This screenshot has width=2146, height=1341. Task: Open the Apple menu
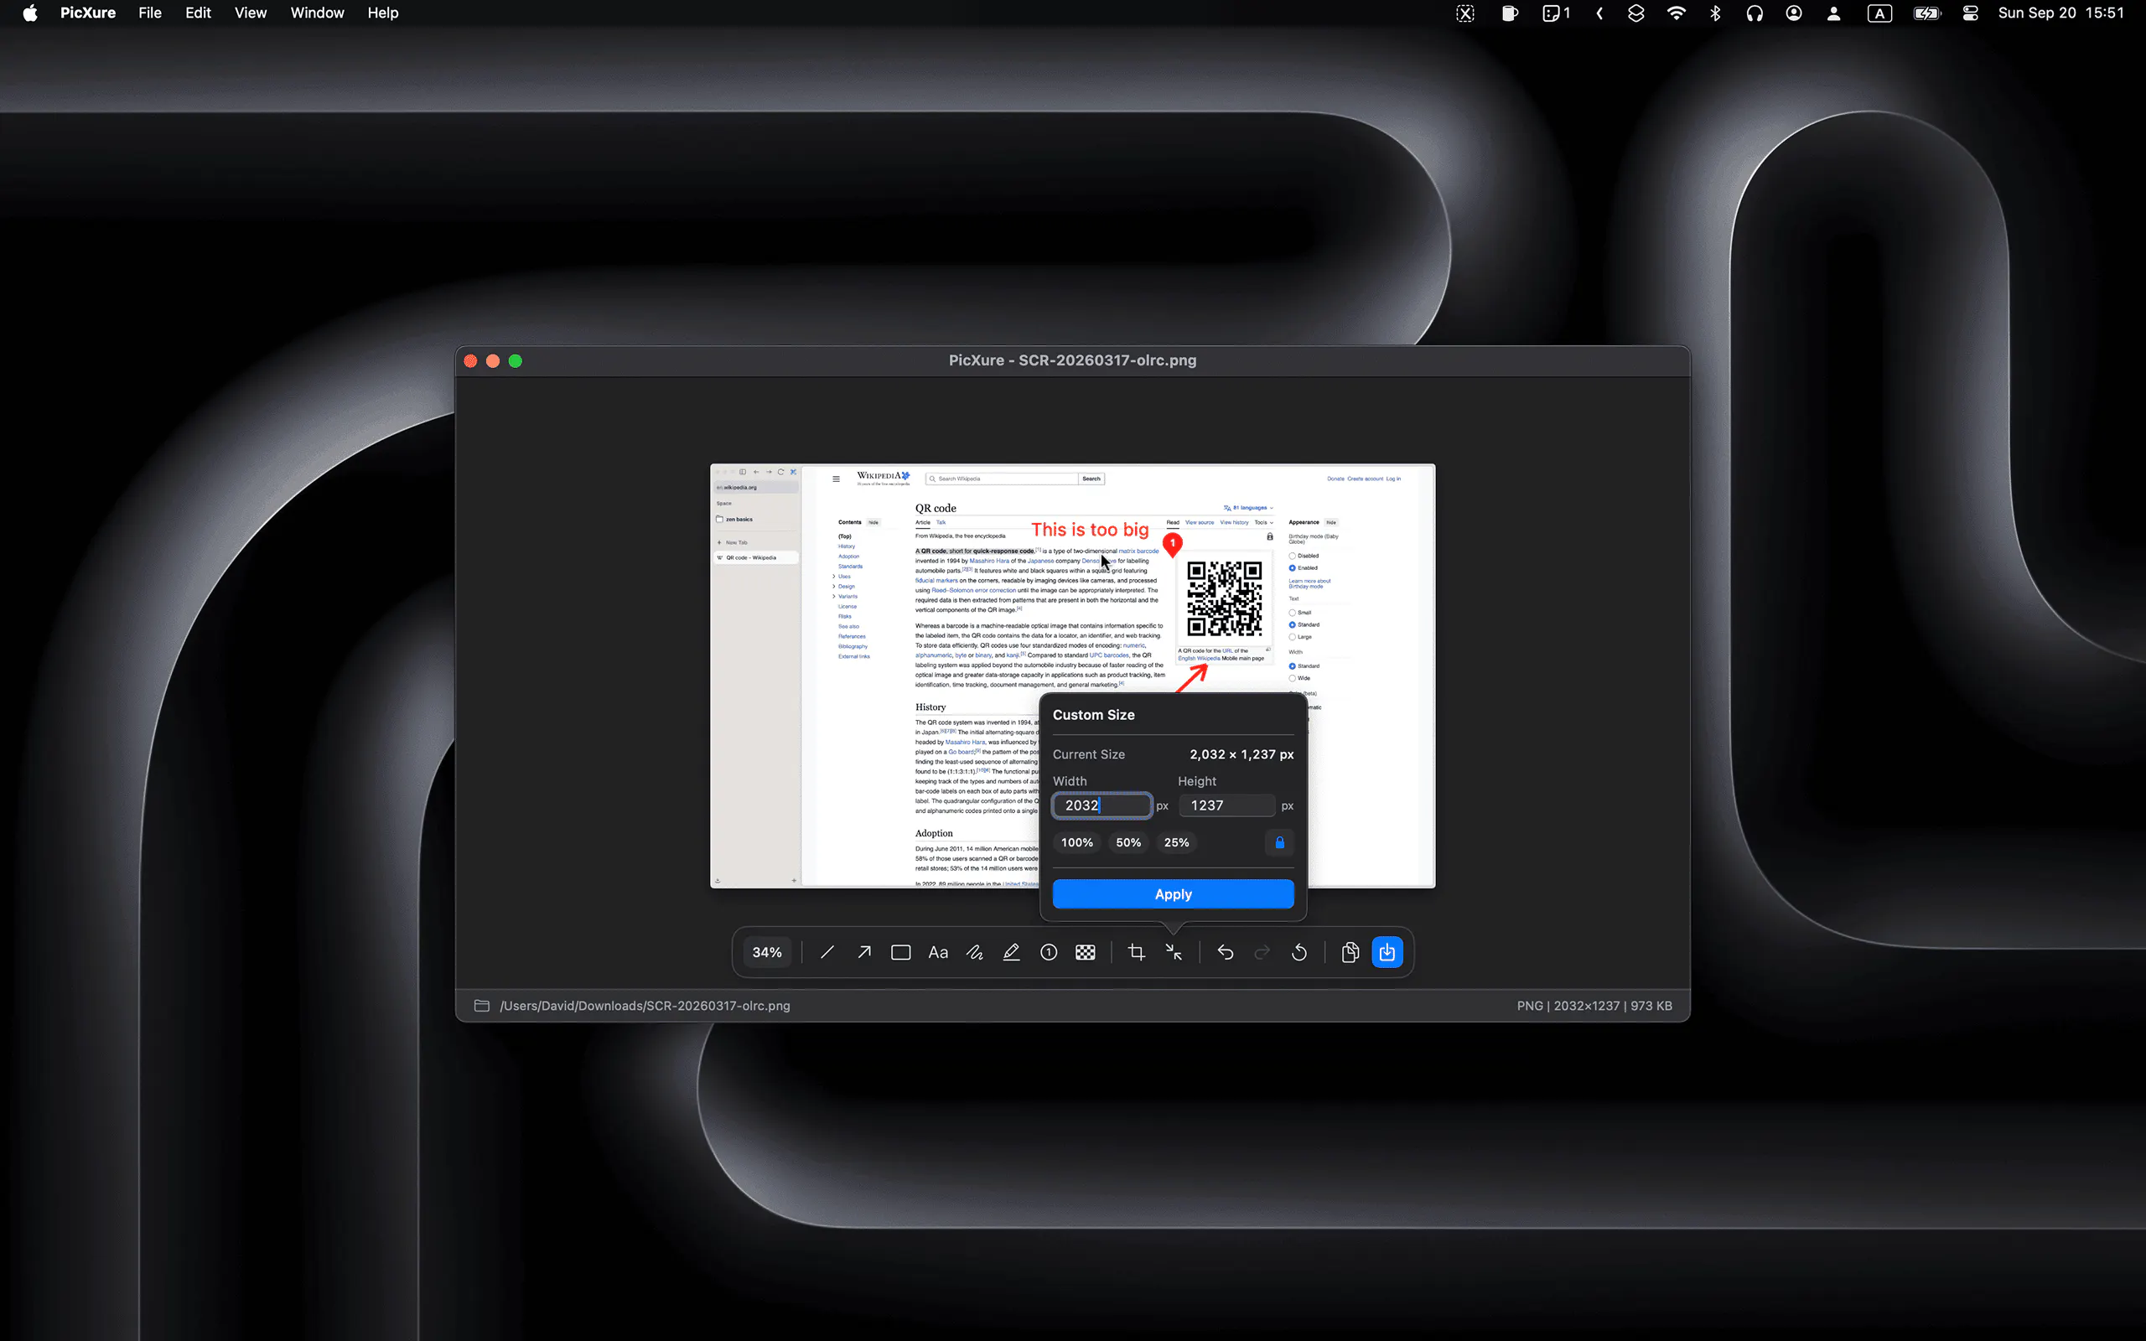pos(30,13)
